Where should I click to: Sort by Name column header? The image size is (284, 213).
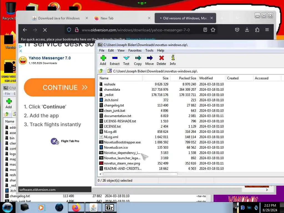(x=120, y=78)
